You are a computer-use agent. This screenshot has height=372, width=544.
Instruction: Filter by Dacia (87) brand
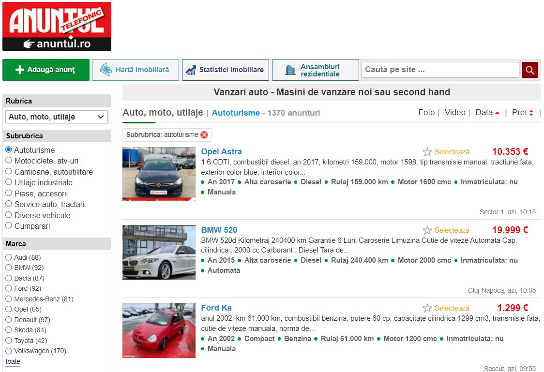click(9, 278)
